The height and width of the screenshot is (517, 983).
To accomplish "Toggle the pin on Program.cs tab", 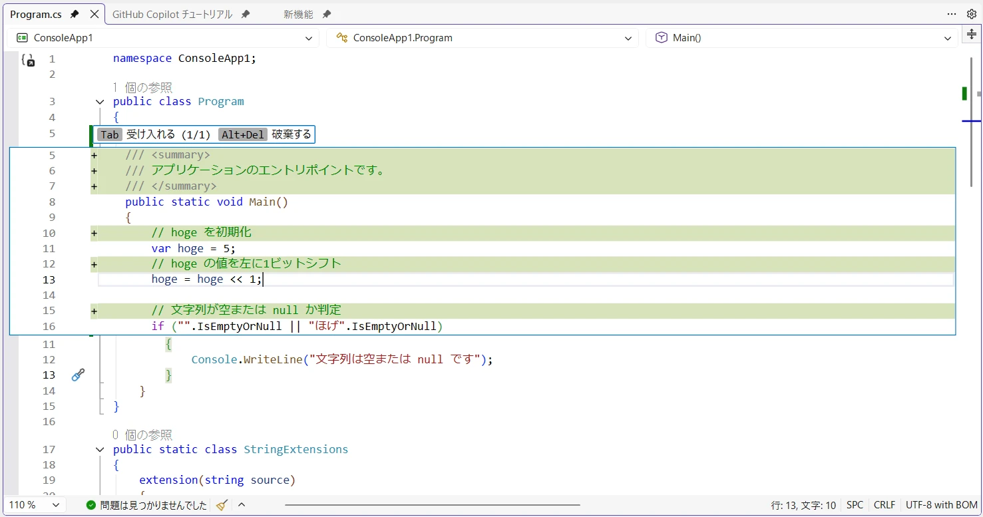I will tap(75, 14).
